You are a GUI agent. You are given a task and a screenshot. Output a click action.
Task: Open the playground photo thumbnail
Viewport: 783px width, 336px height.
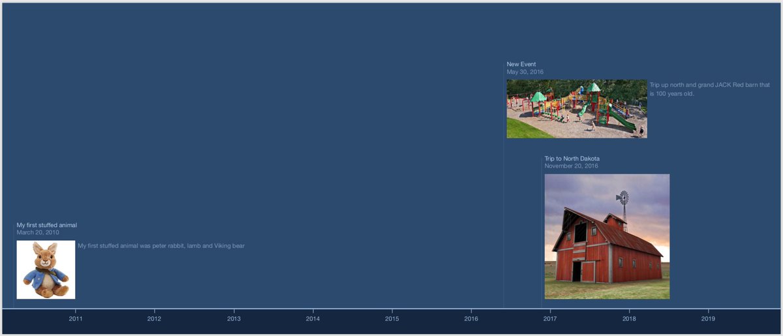pos(577,109)
